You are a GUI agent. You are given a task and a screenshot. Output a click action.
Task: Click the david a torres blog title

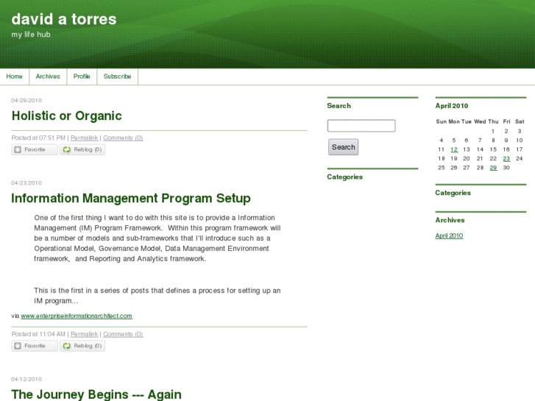tap(64, 19)
